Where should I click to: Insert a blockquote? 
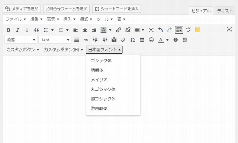(x=36, y=30)
